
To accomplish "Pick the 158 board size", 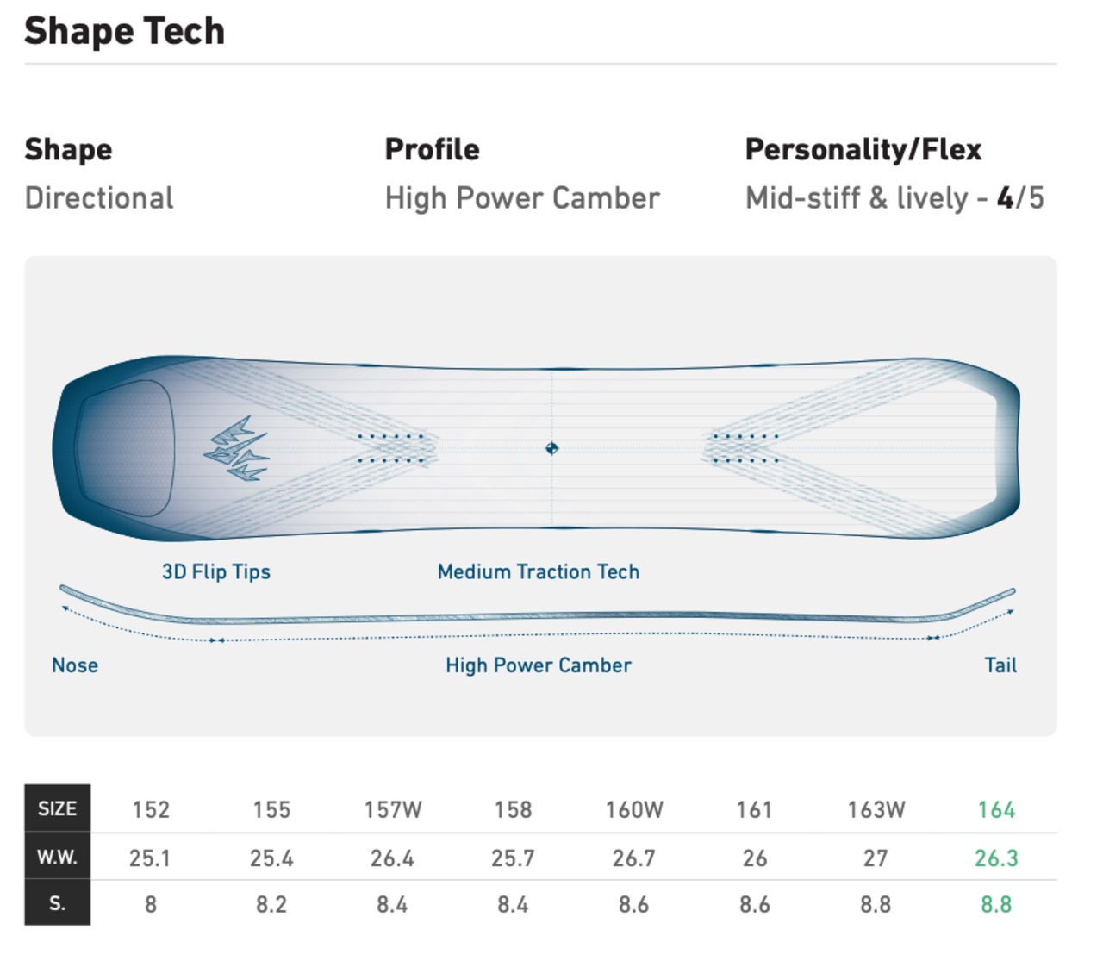I will pos(513,810).
